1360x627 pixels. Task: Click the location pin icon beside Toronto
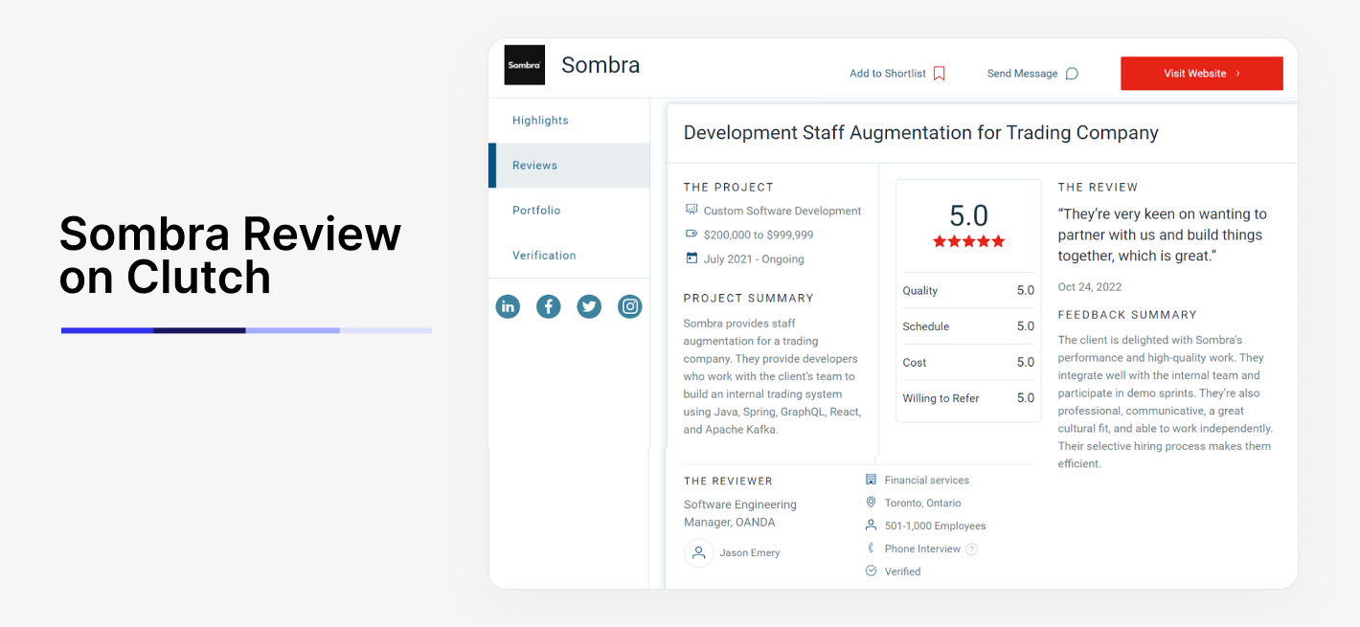871,503
